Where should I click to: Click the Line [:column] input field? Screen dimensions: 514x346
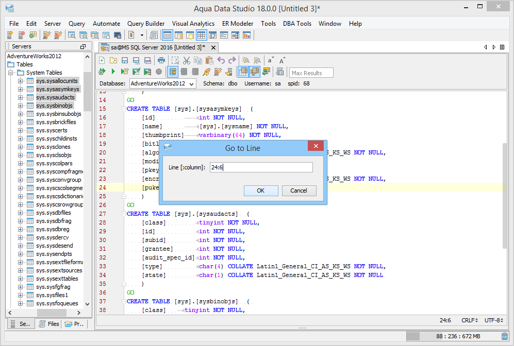click(260, 167)
